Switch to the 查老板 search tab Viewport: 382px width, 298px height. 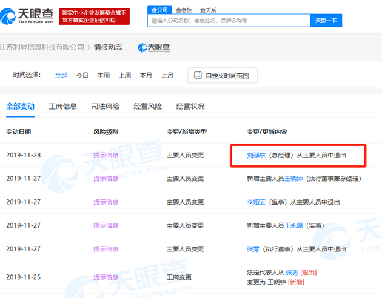click(184, 10)
